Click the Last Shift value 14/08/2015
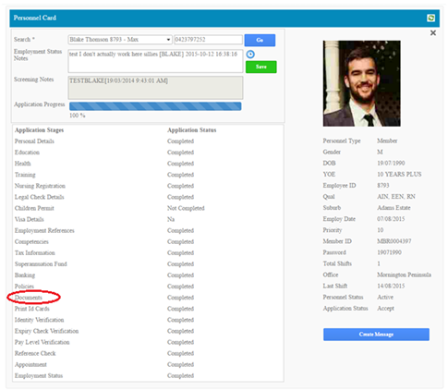Screen dimensions: 448x391 pos(391,286)
